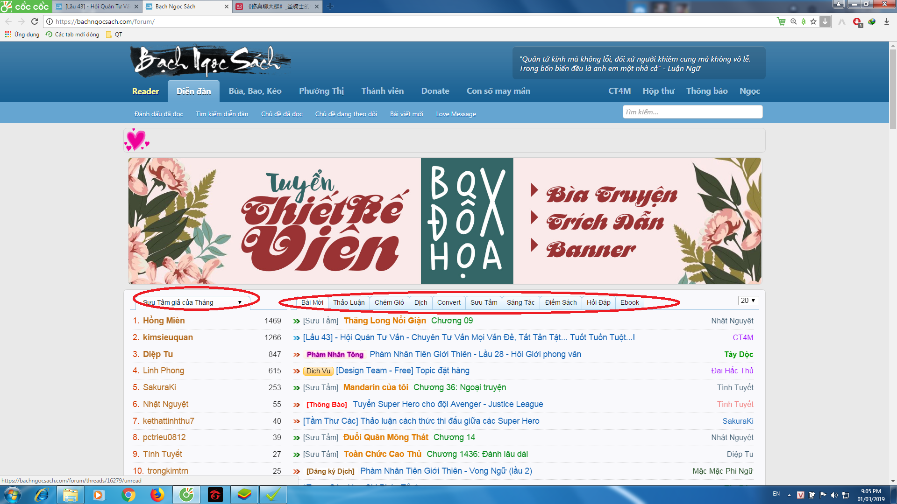Click the Tìm kiếm search field
The image size is (897, 504).
pos(692,112)
